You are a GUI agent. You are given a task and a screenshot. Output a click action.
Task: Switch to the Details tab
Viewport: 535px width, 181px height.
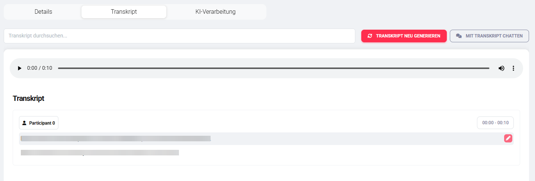[x=43, y=11]
